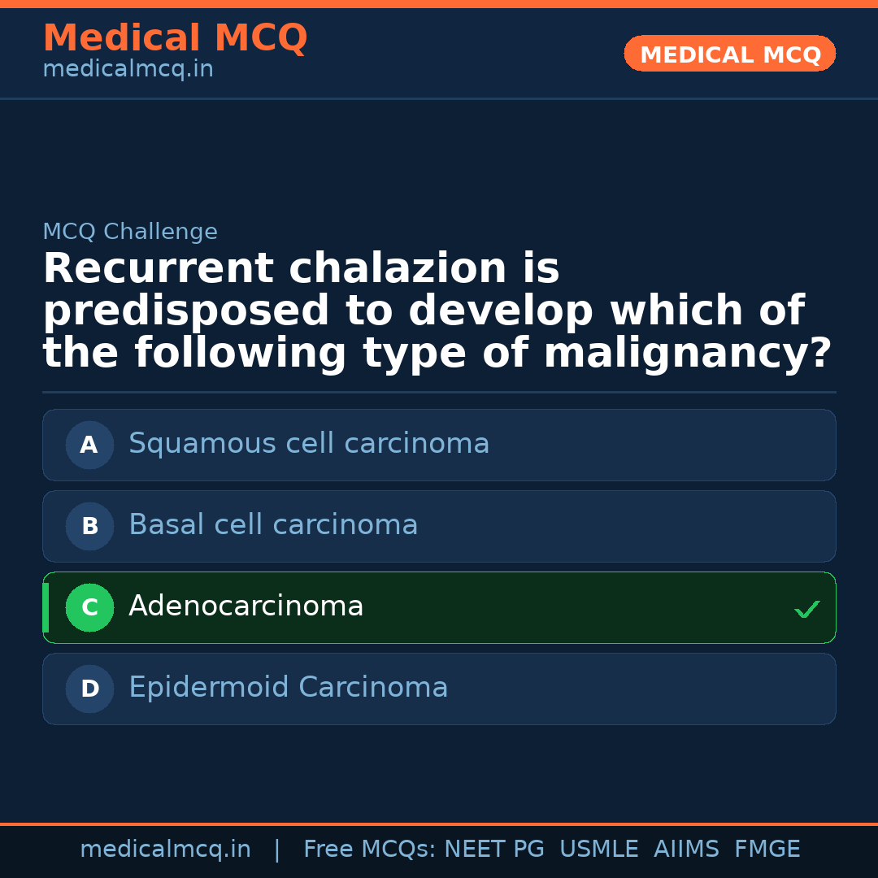Pick the Adenocarcinoma answer text
Image resolution: width=878 pixels, height=878 pixels.
[x=246, y=606]
